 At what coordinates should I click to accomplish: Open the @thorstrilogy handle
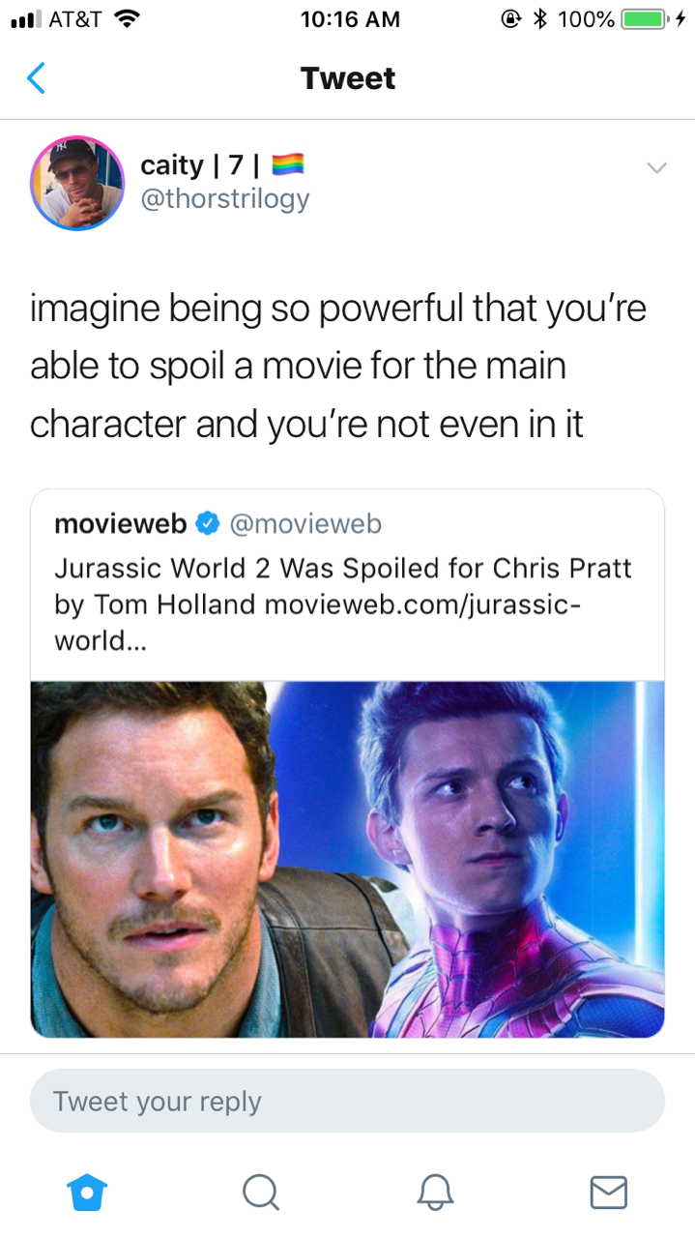pos(225,198)
